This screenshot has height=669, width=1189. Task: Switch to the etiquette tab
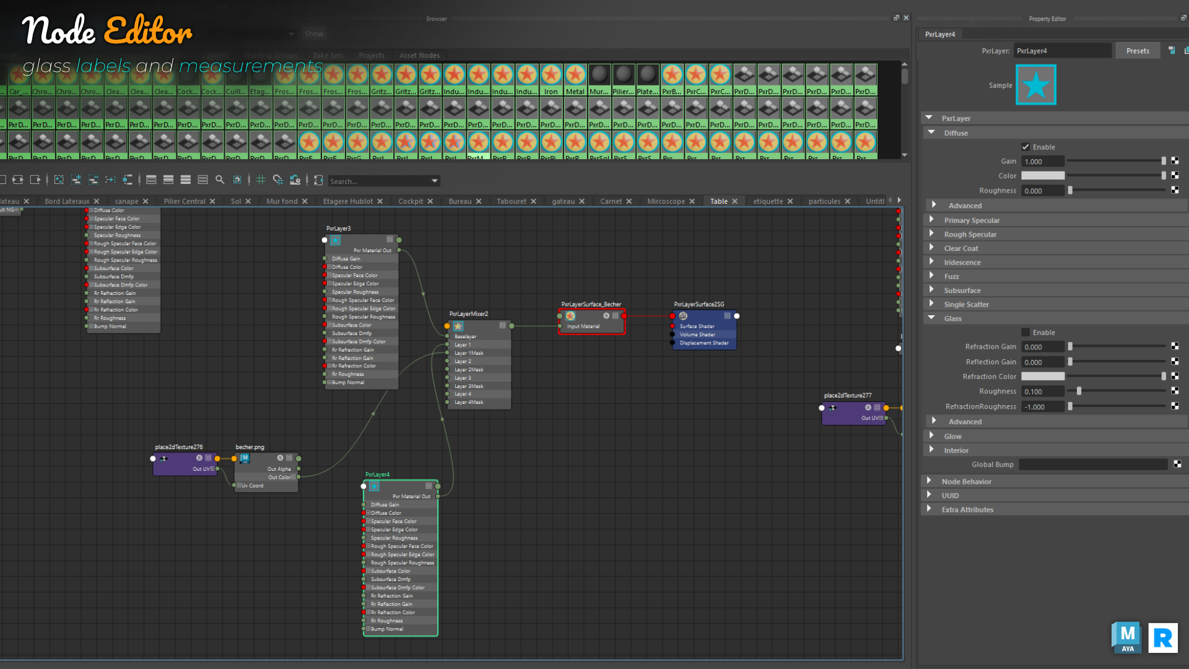[768, 201]
